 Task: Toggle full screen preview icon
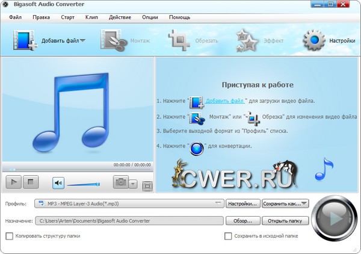coord(147,185)
